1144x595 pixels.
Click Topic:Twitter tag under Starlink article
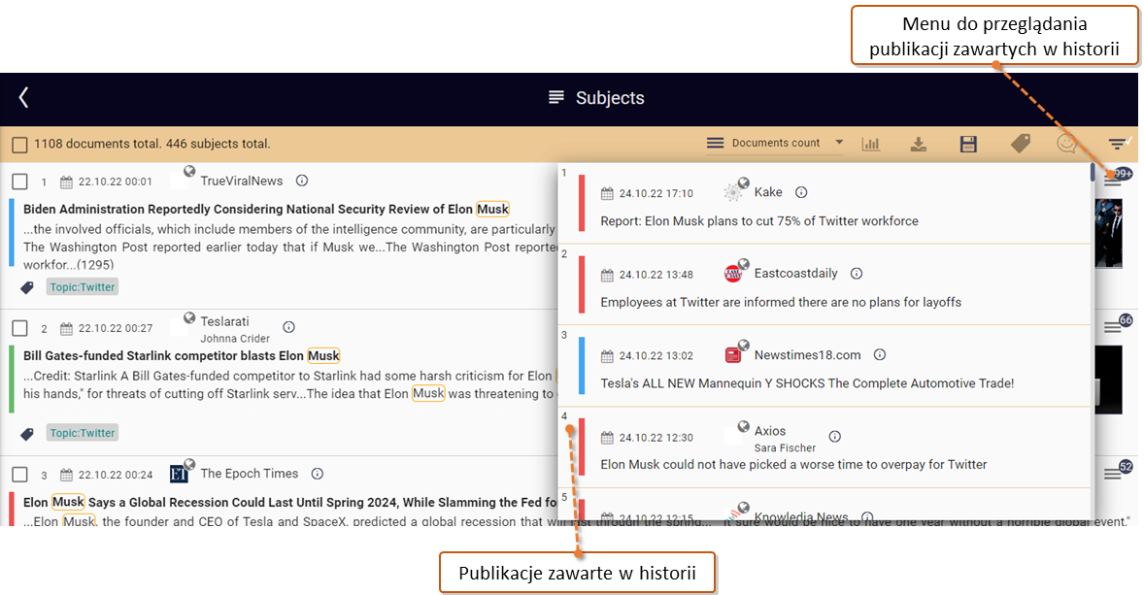(83, 433)
